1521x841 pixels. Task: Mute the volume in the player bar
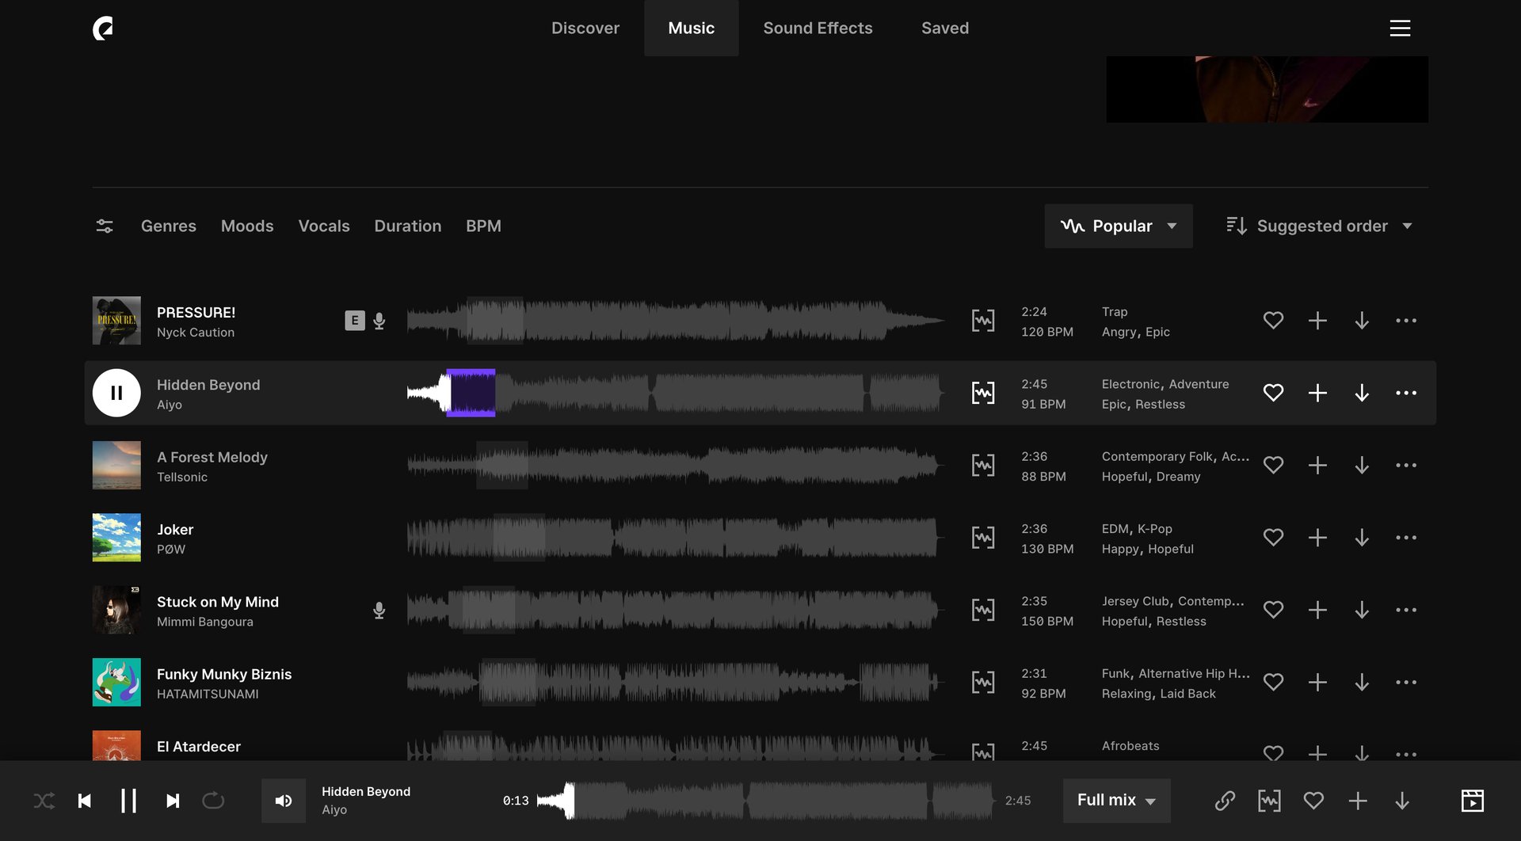coord(284,801)
